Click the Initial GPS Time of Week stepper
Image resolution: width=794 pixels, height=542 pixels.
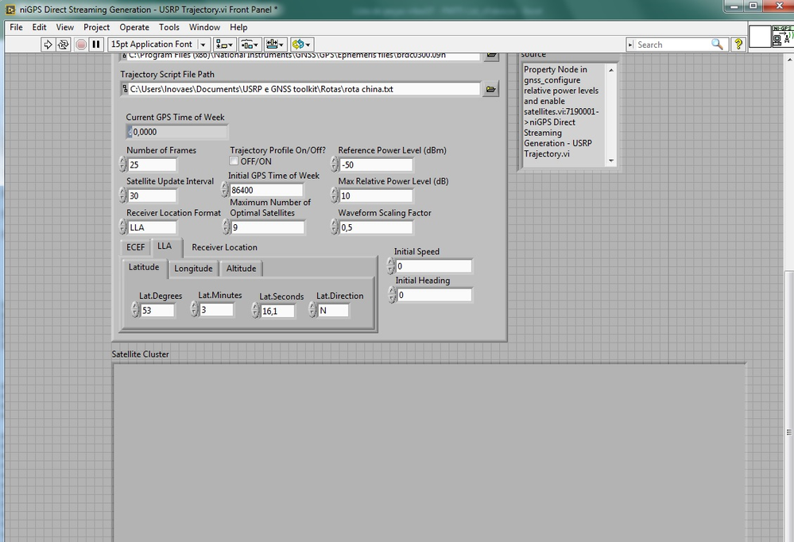tap(226, 189)
